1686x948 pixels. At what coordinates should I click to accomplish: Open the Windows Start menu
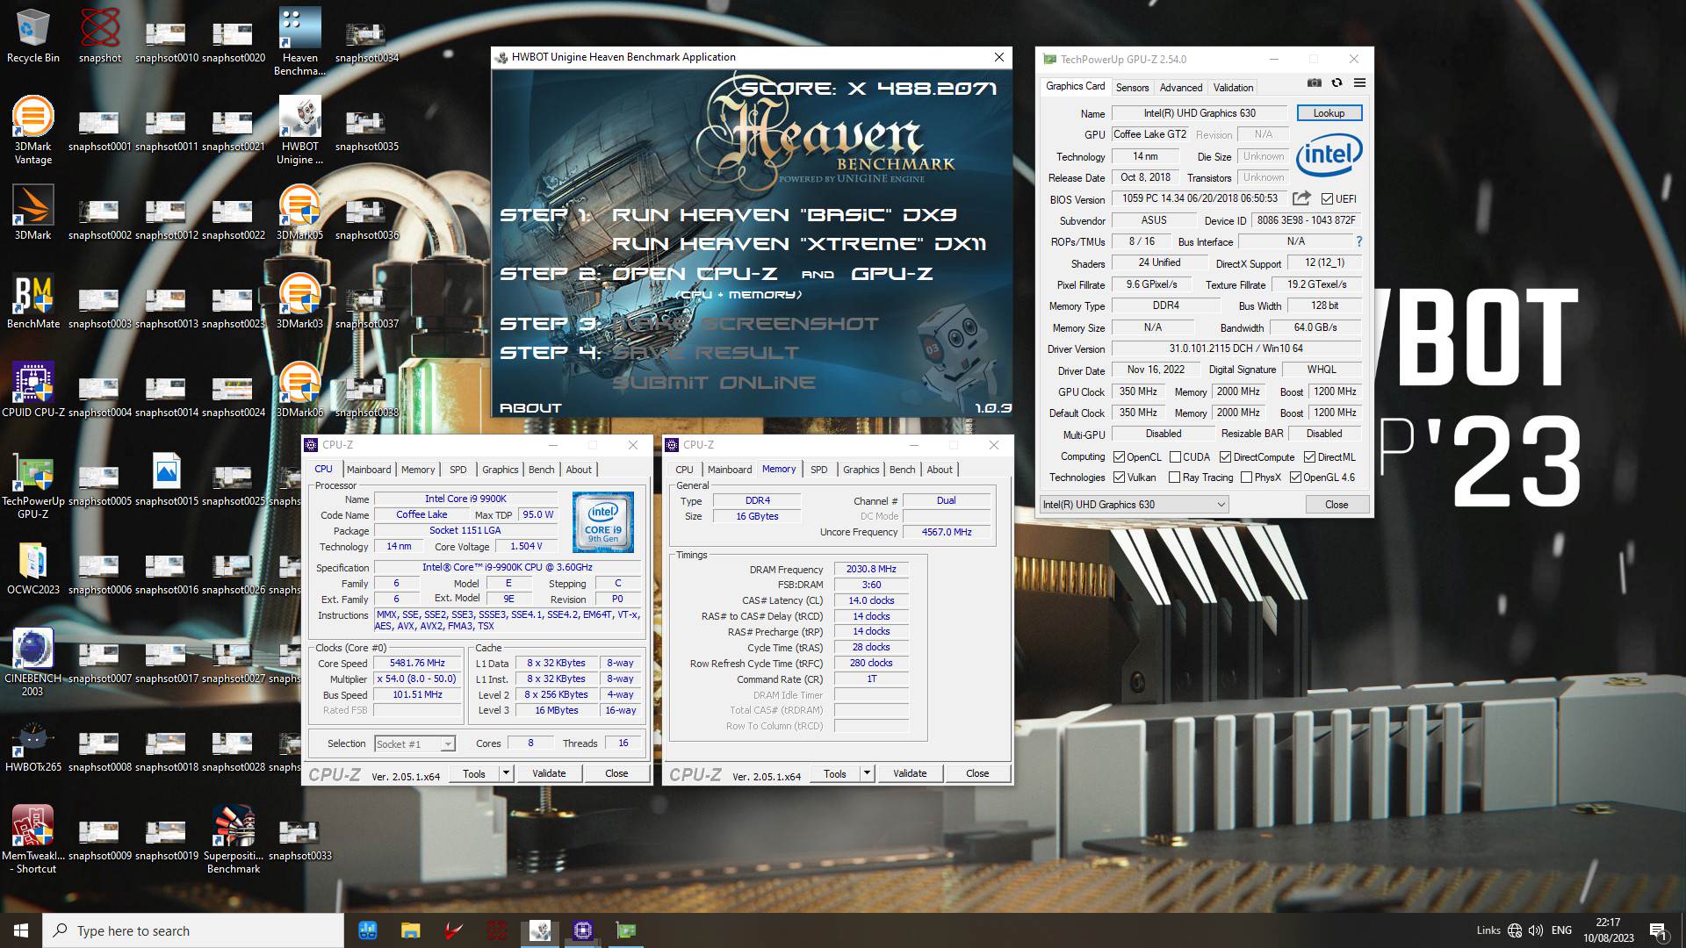point(21,930)
